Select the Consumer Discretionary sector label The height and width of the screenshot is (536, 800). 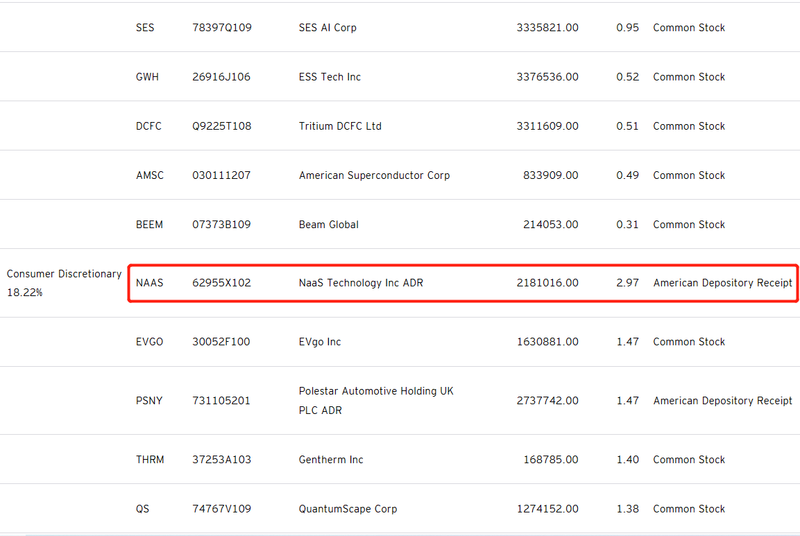point(64,274)
